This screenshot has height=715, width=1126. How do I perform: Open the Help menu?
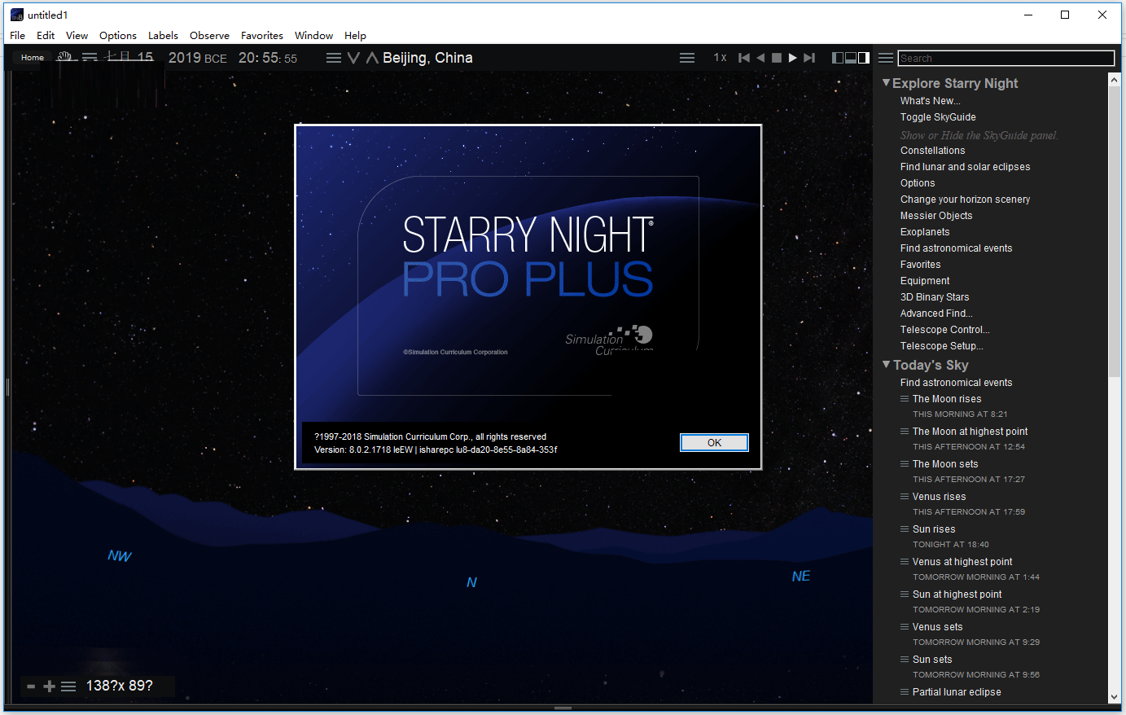coord(356,35)
